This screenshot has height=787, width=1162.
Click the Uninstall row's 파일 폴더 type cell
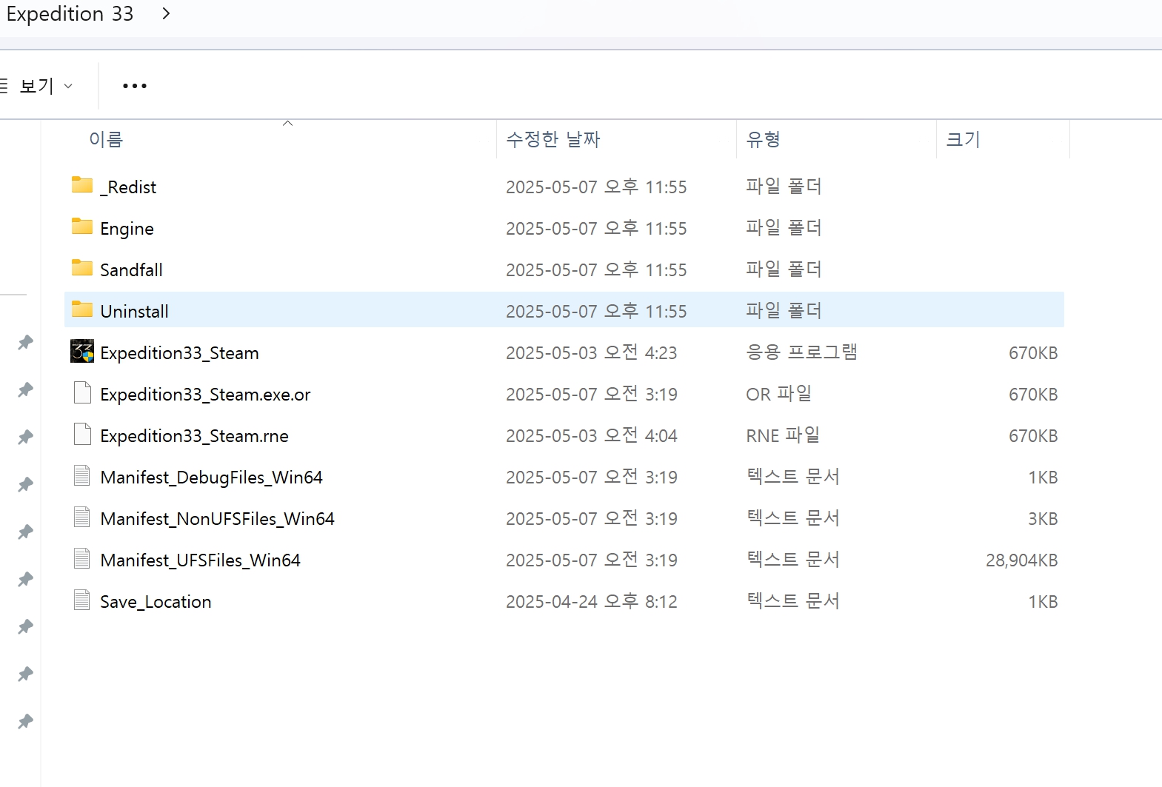tap(784, 311)
